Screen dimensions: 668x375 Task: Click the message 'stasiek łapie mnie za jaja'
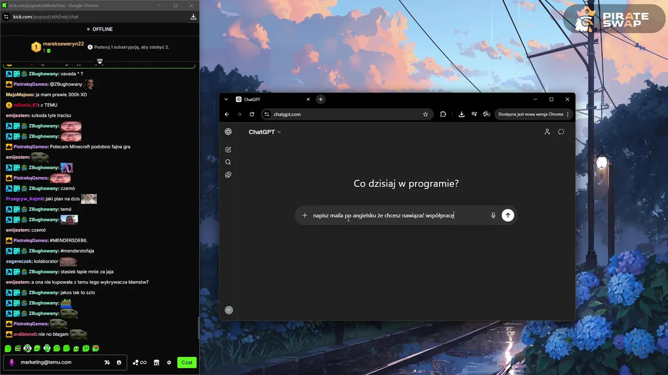[87, 272]
